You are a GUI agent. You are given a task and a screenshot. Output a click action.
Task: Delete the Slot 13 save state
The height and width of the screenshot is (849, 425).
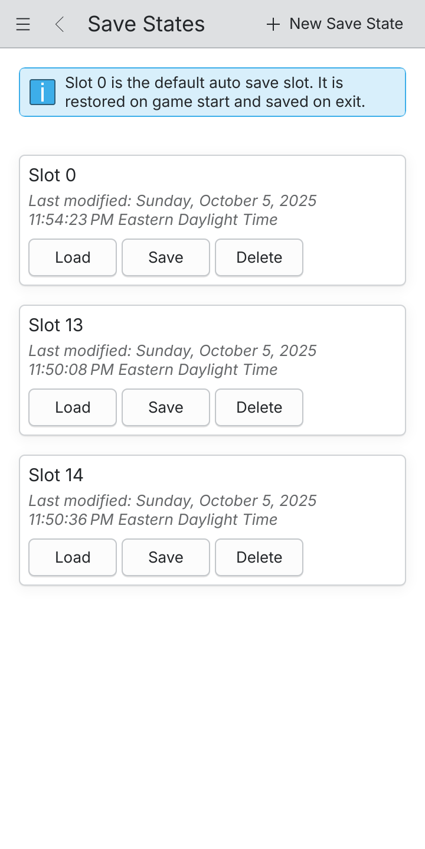[259, 407]
